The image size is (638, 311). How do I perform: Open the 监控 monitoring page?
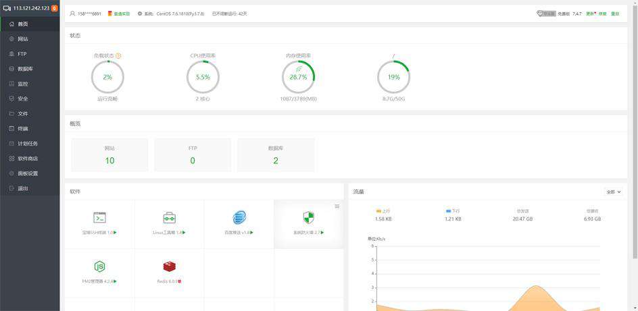(x=30, y=84)
